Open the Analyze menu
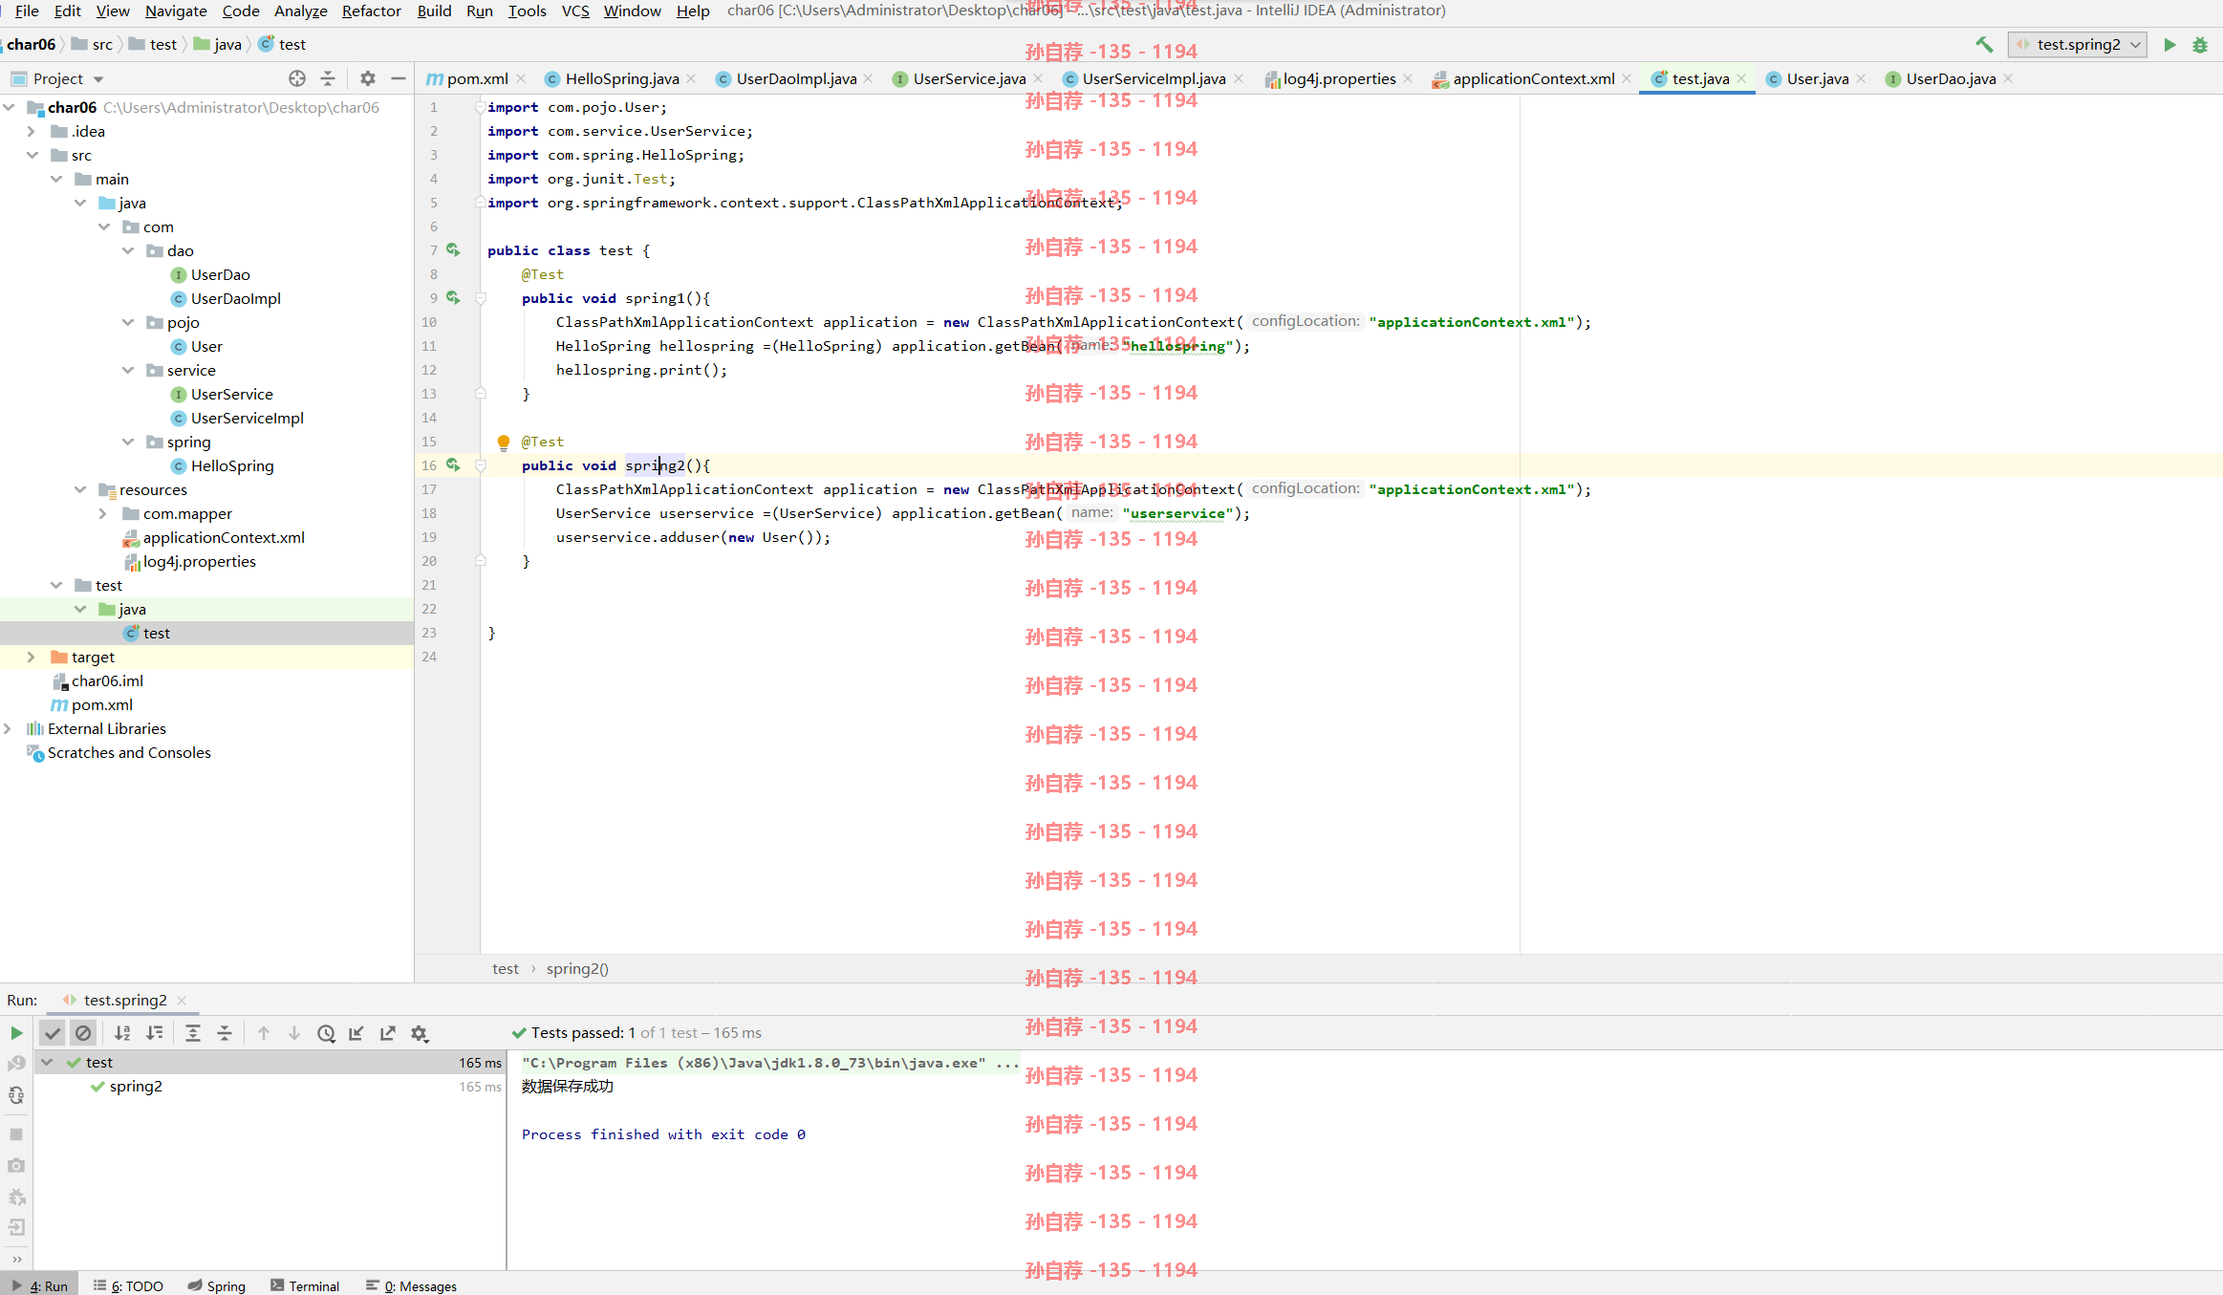Image resolution: width=2223 pixels, height=1295 pixels. [x=300, y=11]
